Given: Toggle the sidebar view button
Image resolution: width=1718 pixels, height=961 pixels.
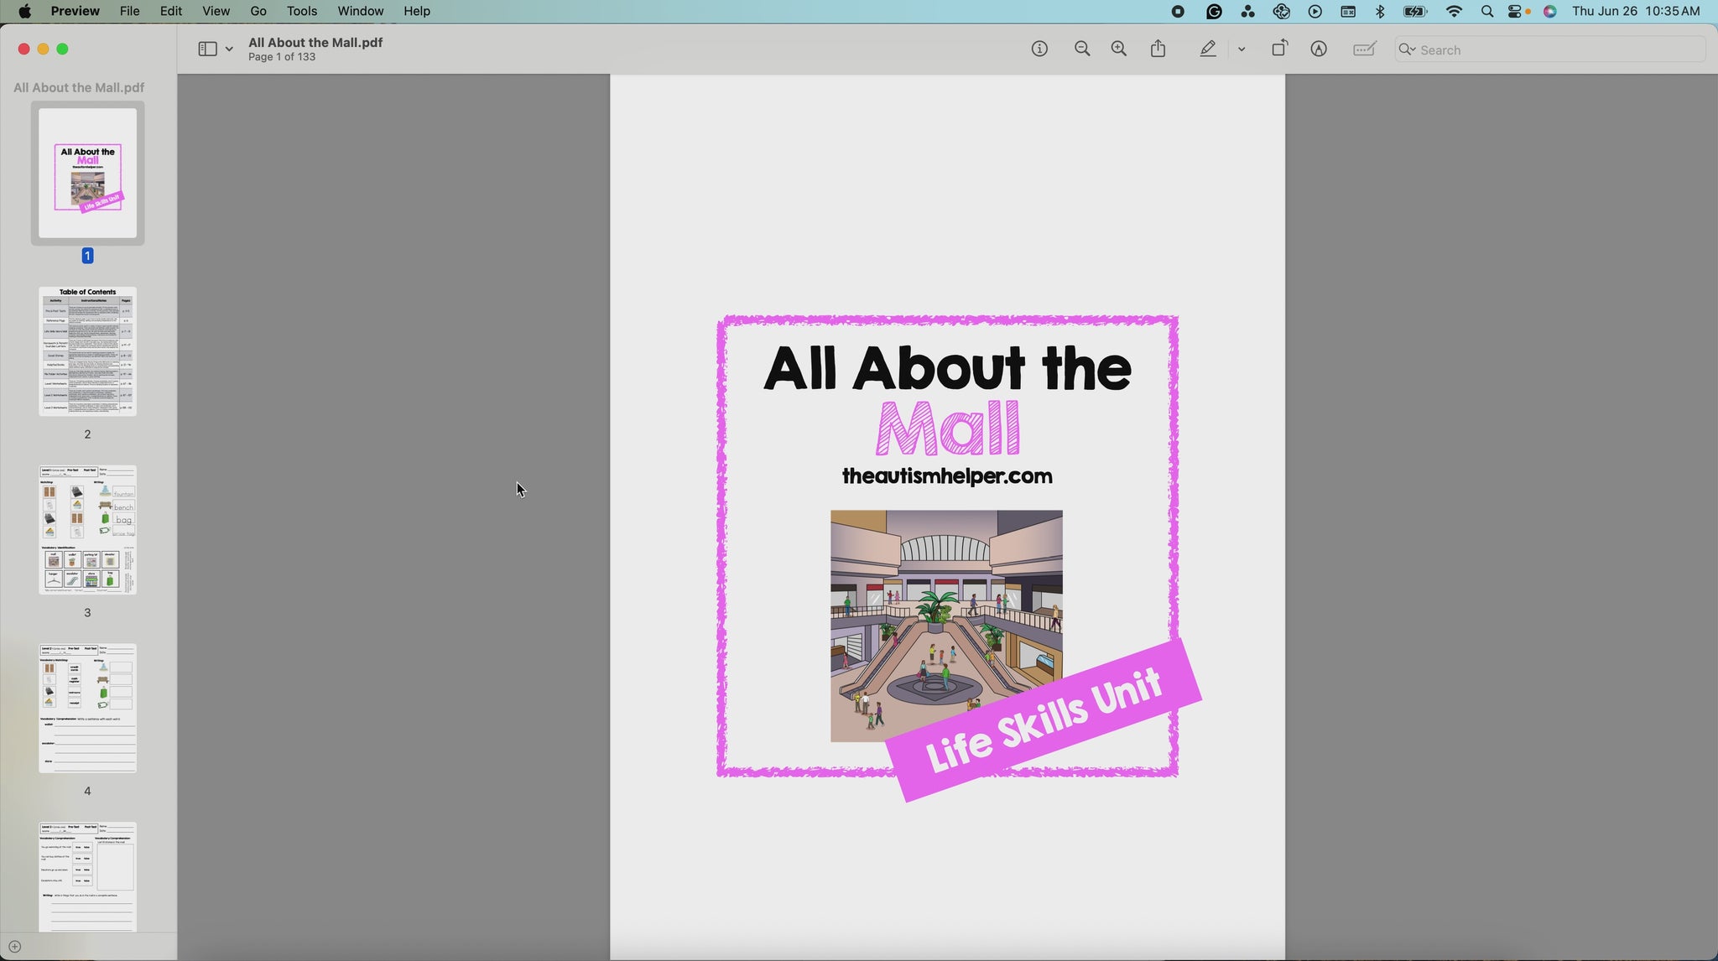Looking at the screenshot, I should 207,49.
